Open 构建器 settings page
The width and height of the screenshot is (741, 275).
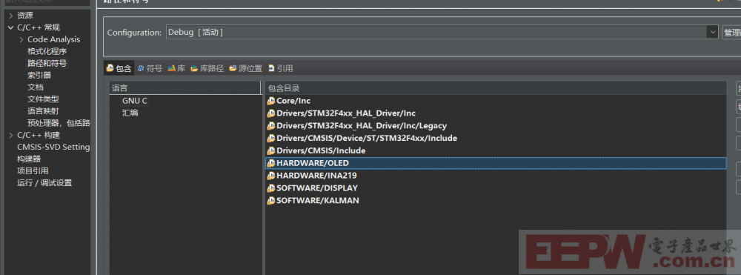30,159
